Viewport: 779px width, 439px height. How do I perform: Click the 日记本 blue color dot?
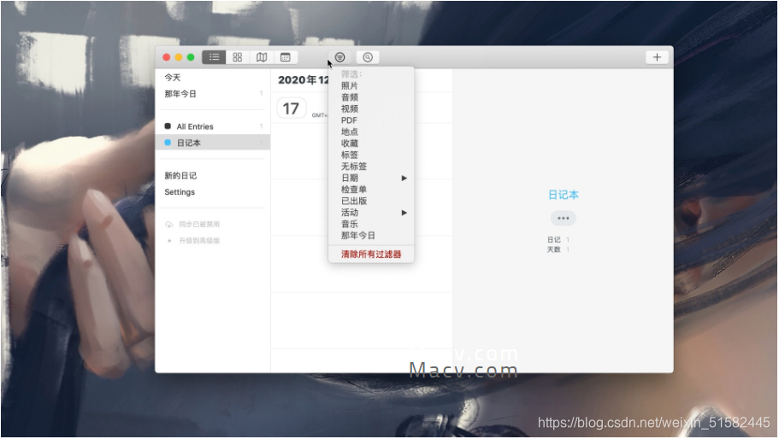(x=168, y=143)
